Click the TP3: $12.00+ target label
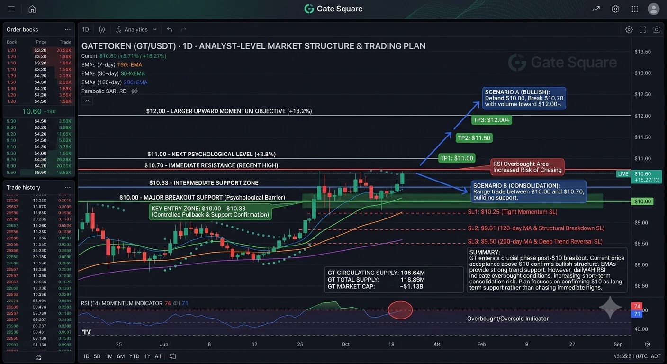 492,120
